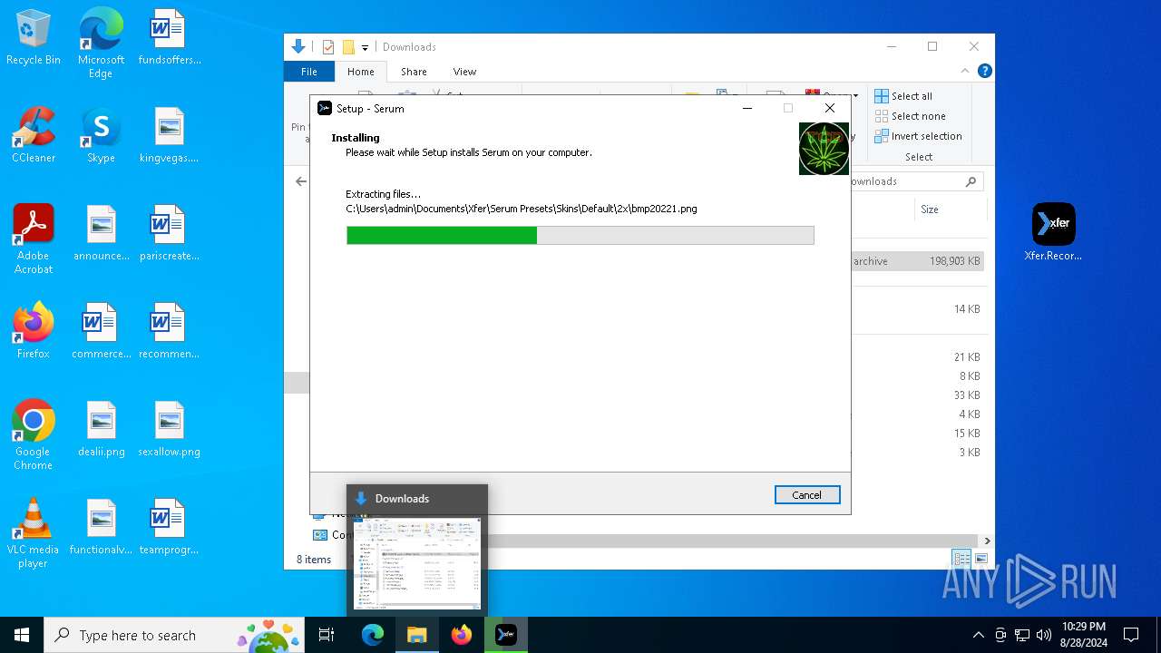The width and height of the screenshot is (1161, 653).
Task: Switch Explorer to large icons view
Action: click(981, 559)
